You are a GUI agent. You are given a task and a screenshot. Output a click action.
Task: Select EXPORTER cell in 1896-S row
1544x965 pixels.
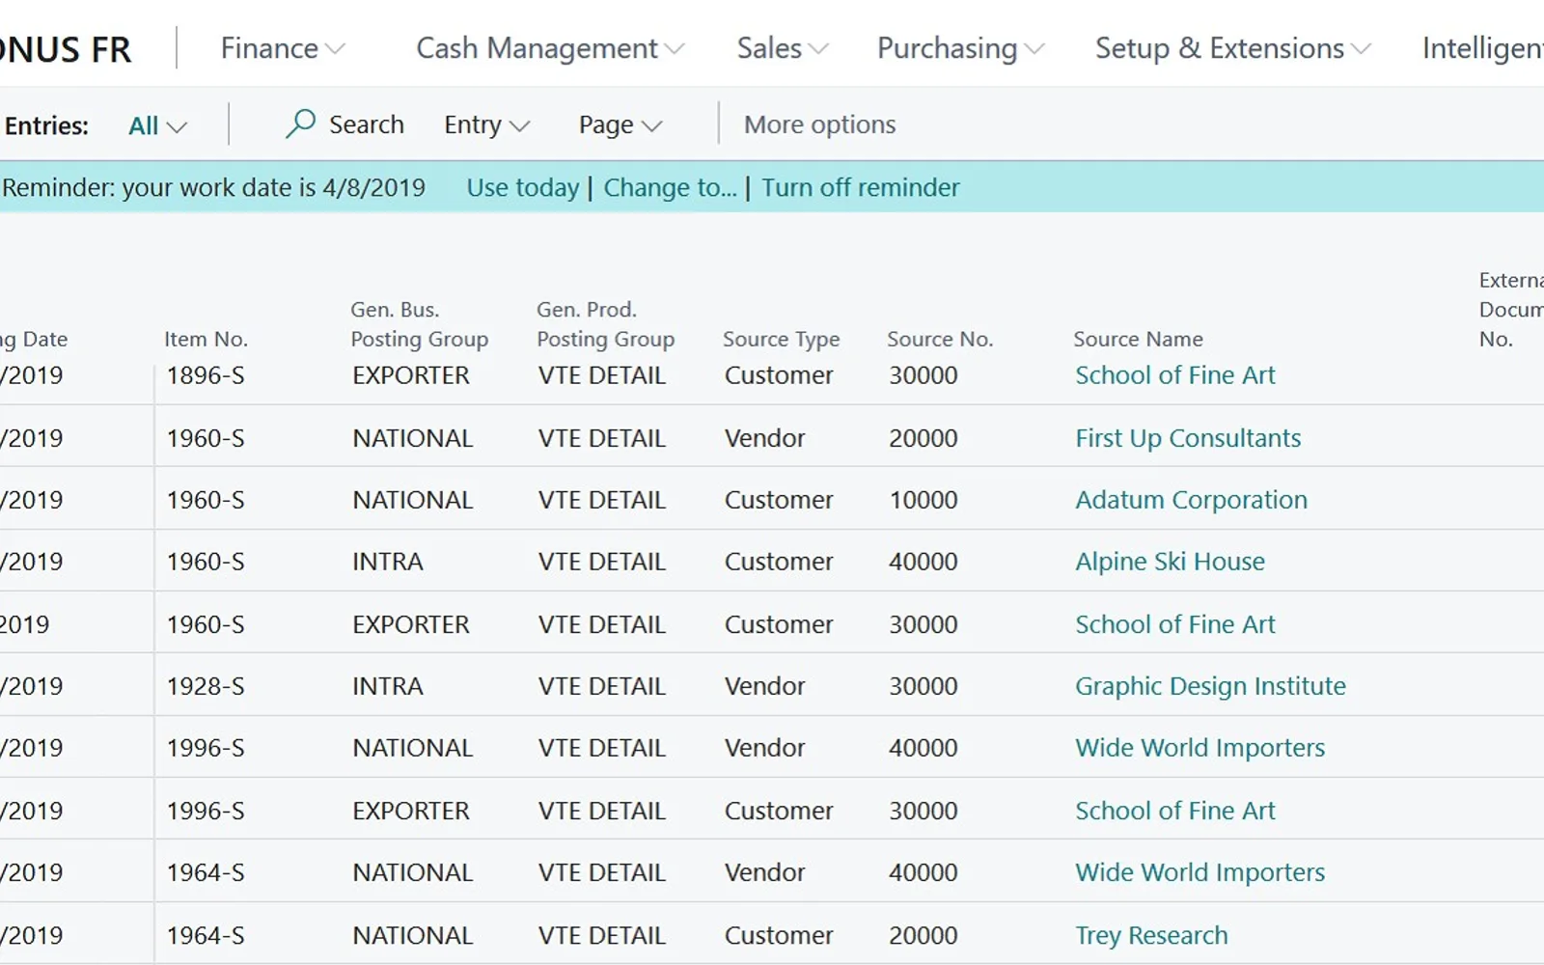pyautogui.click(x=410, y=375)
